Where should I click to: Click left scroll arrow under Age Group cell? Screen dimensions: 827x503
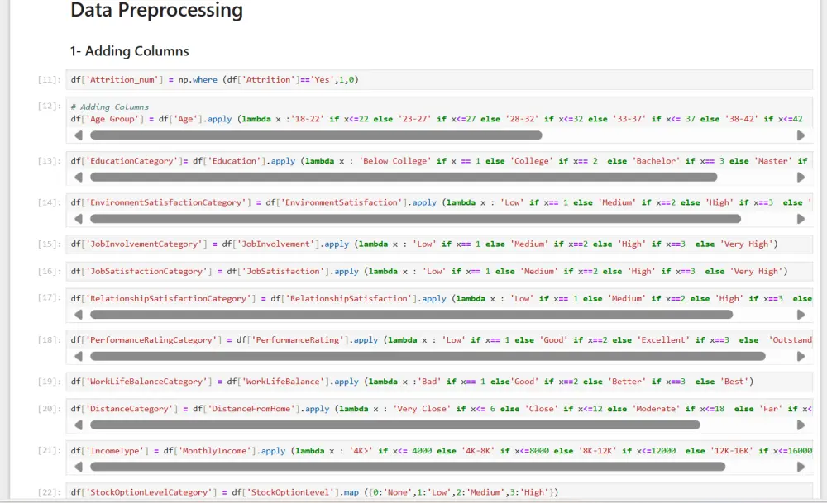coord(79,135)
